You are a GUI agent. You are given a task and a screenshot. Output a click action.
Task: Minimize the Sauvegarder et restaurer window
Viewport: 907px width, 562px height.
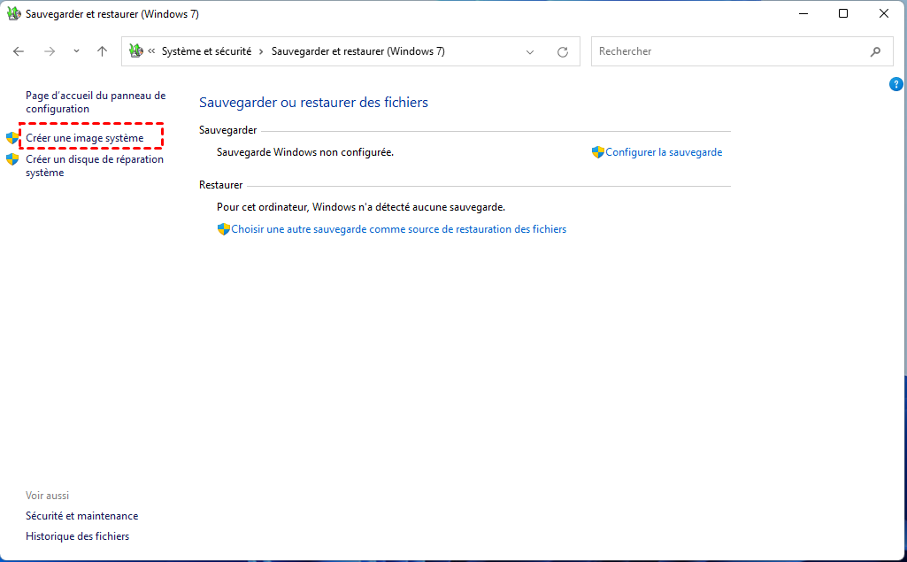point(803,14)
